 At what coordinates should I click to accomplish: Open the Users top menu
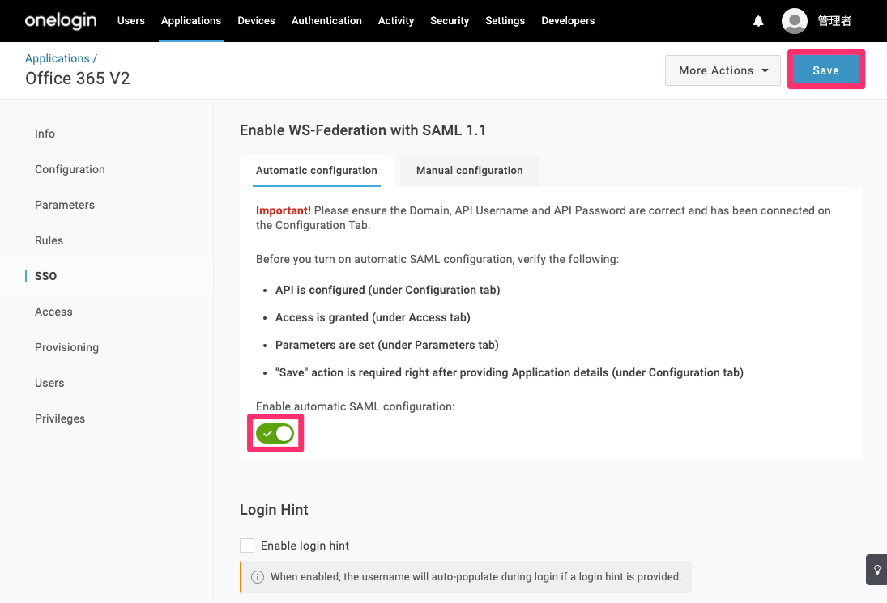[x=130, y=21]
